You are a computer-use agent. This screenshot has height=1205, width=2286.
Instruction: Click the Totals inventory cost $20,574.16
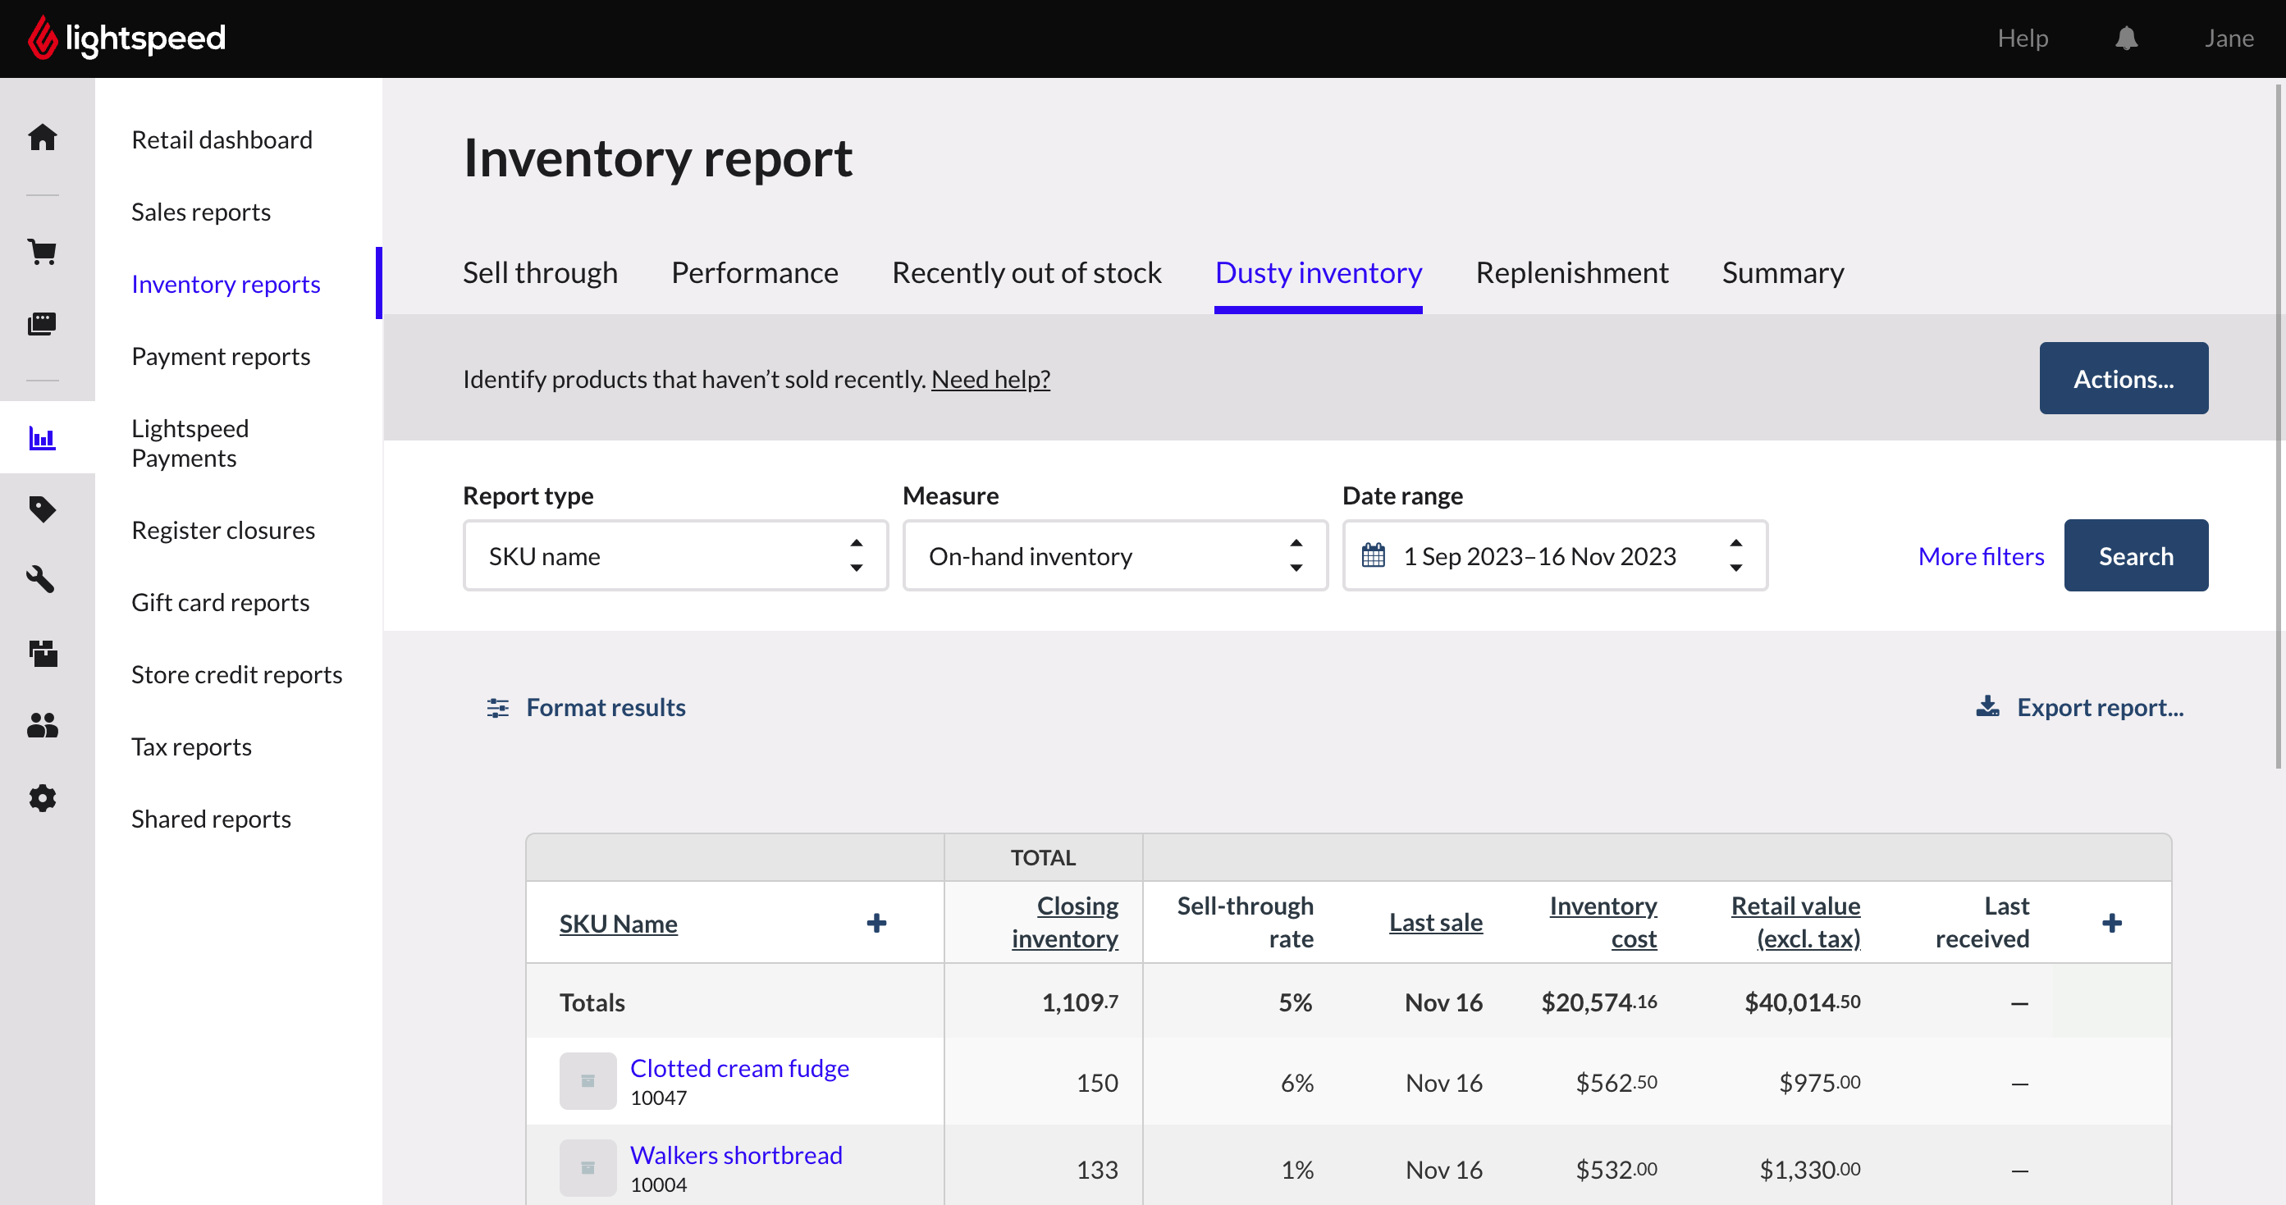(x=1599, y=1002)
